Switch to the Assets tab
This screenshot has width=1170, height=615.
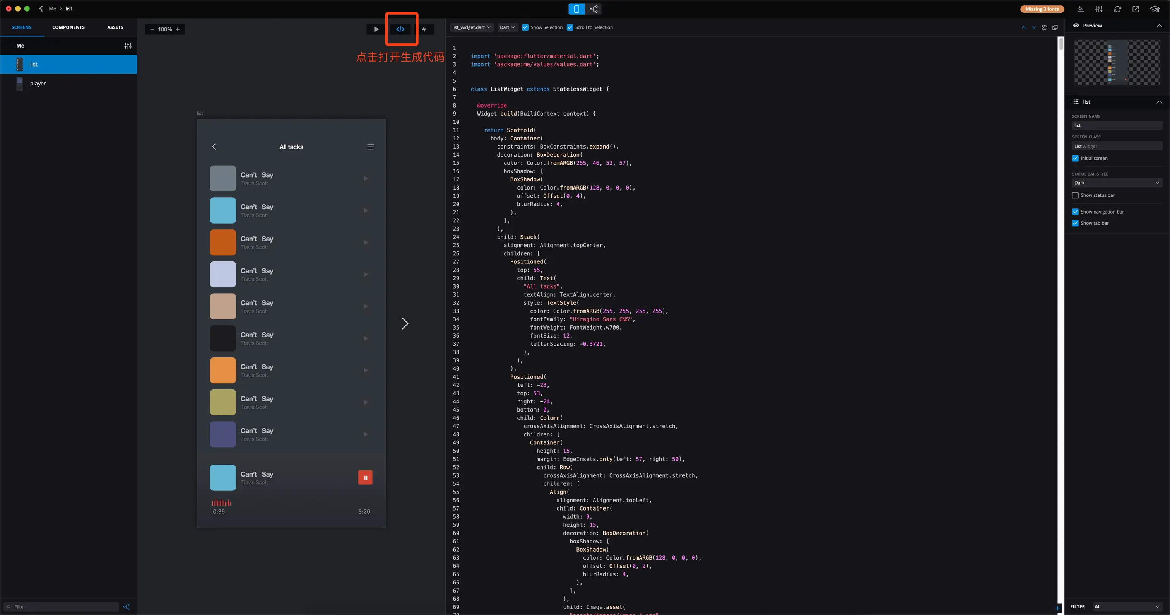click(115, 27)
